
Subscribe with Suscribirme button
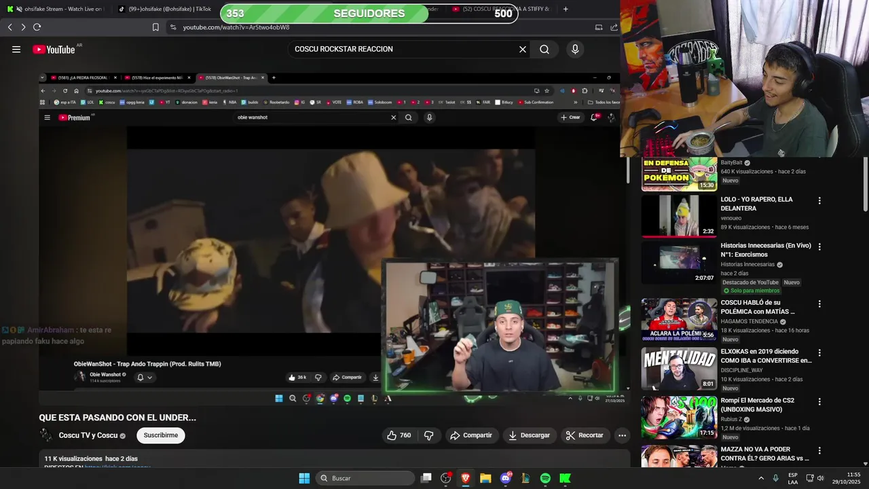pyautogui.click(x=161, y=435)
